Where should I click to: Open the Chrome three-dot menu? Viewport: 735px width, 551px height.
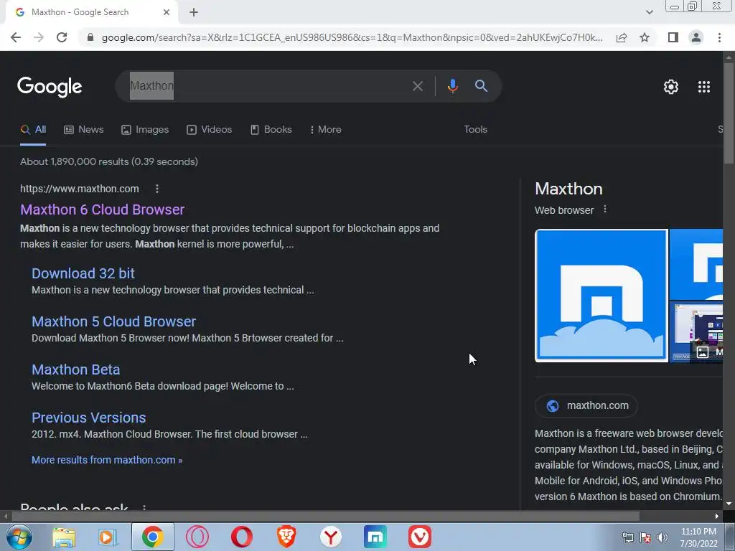pyautogui.click(x=719, y=37)
